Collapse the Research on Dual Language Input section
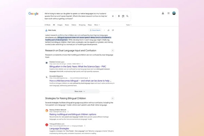The height and width of the screenshot is (136, 204). click(113, 50)
